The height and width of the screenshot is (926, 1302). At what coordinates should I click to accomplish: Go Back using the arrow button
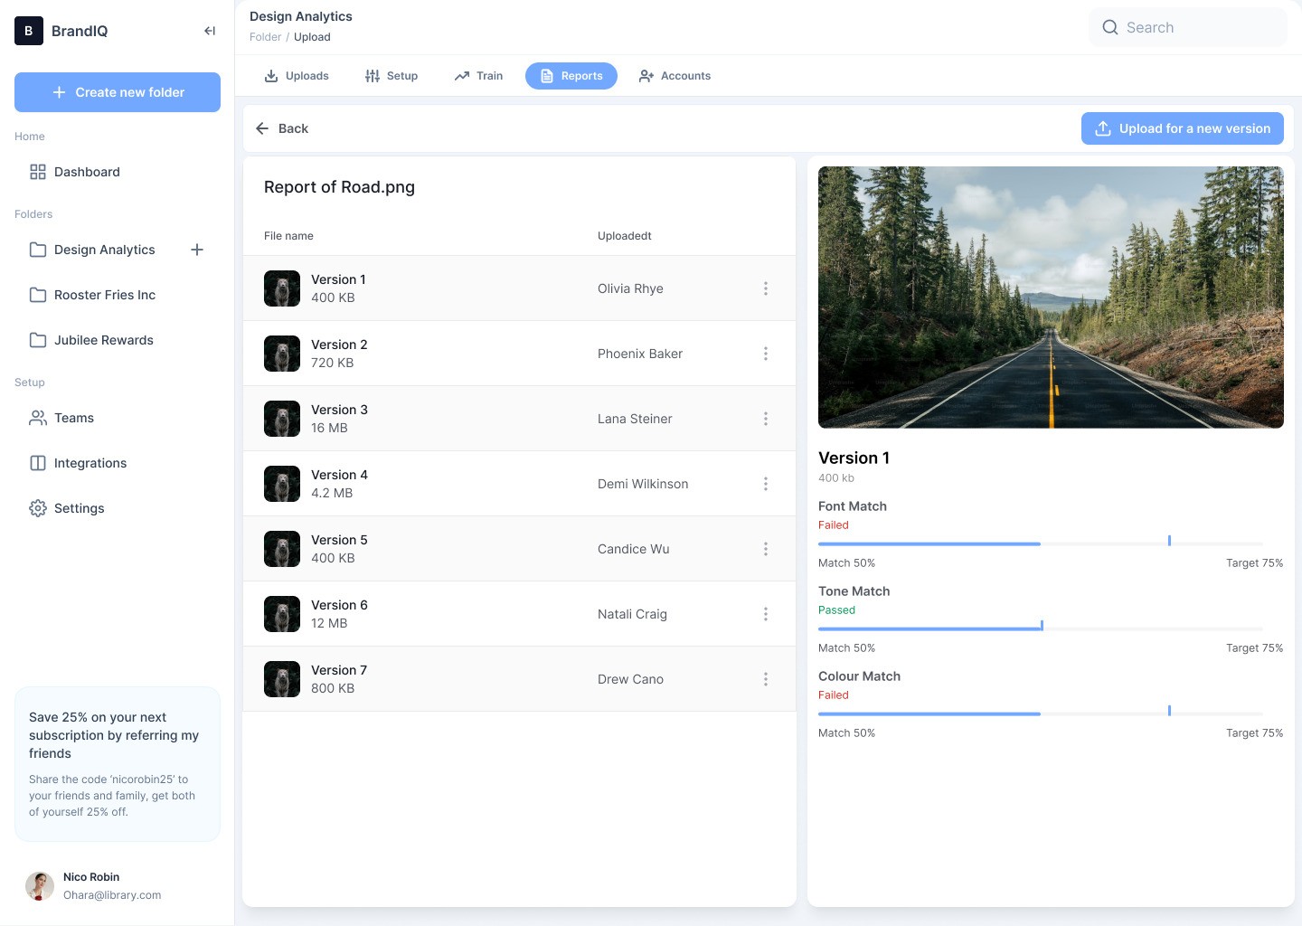282,128
